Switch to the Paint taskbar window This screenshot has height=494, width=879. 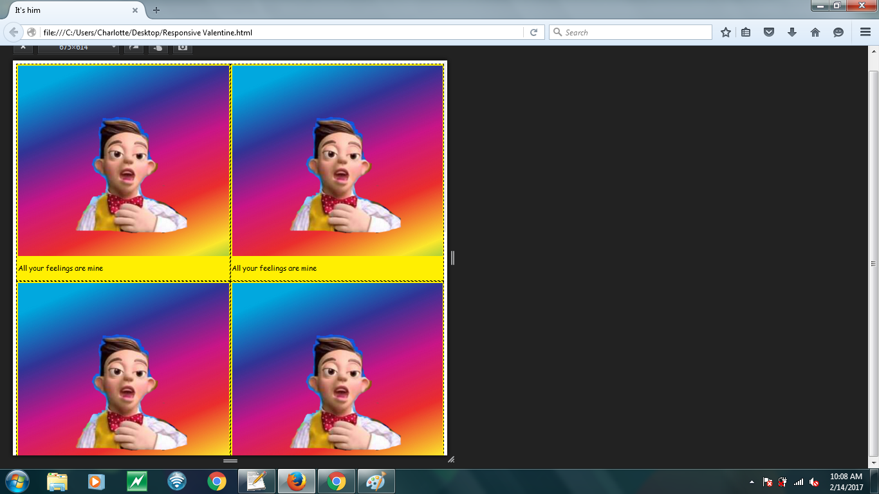point(376,481)
